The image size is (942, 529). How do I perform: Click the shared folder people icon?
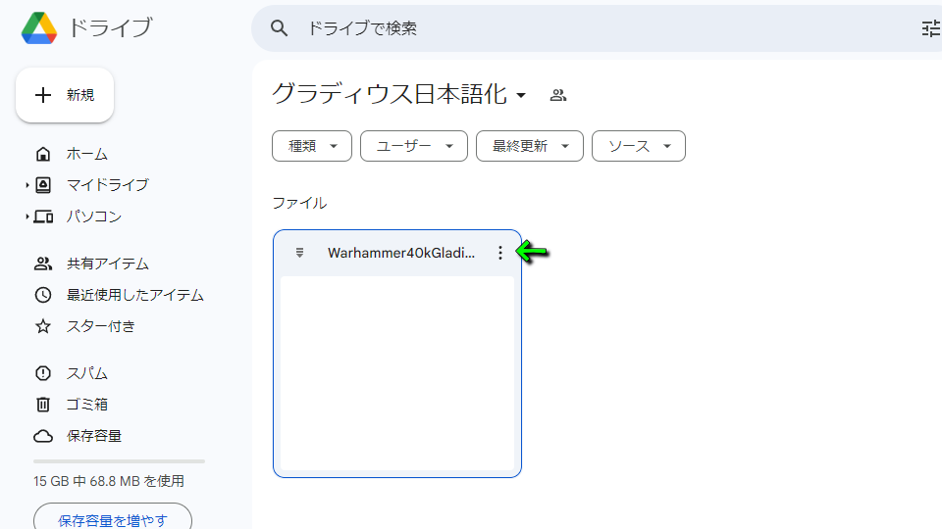558,95
